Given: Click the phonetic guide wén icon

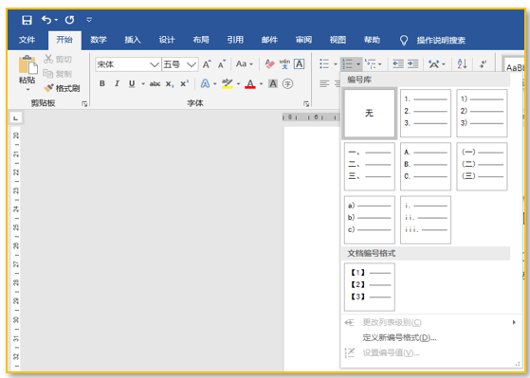Looking at the screenshot, I should click(x=284, y=63).
